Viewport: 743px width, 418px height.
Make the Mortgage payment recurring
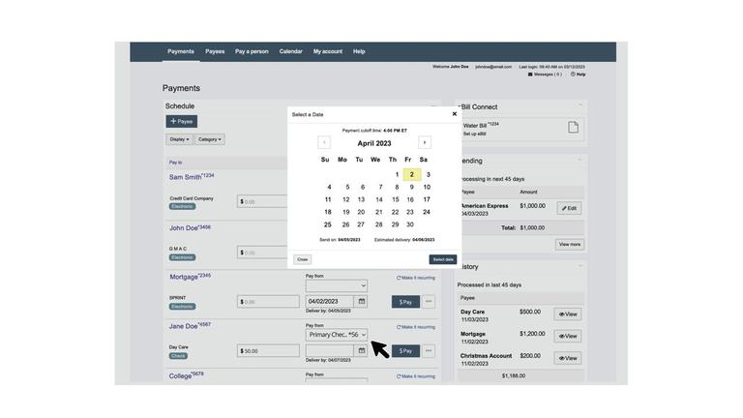pyautogui.click(x=416, y=278)
